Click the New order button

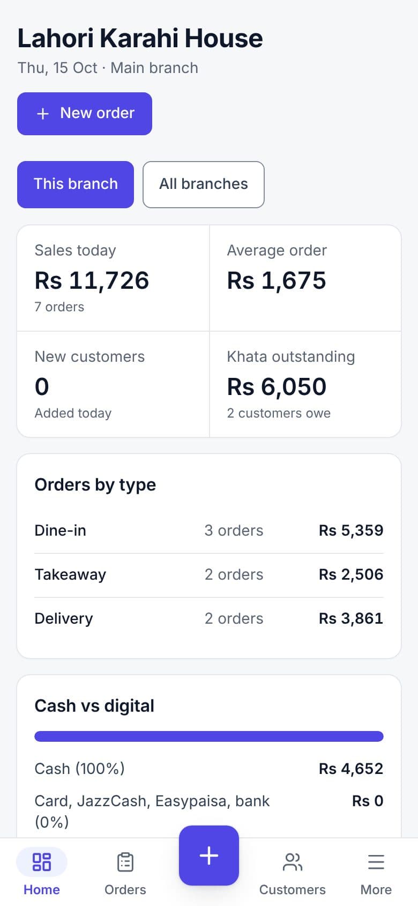point(85,114)
